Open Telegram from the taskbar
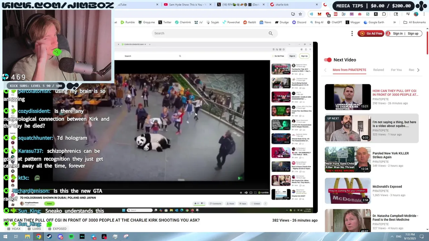This screenshot has width=429, height=241. (x=93, y=237)
